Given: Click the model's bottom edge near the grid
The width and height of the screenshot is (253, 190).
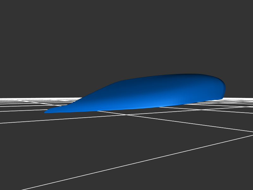Looking at the screenshot, I should [x=126, y=109].
